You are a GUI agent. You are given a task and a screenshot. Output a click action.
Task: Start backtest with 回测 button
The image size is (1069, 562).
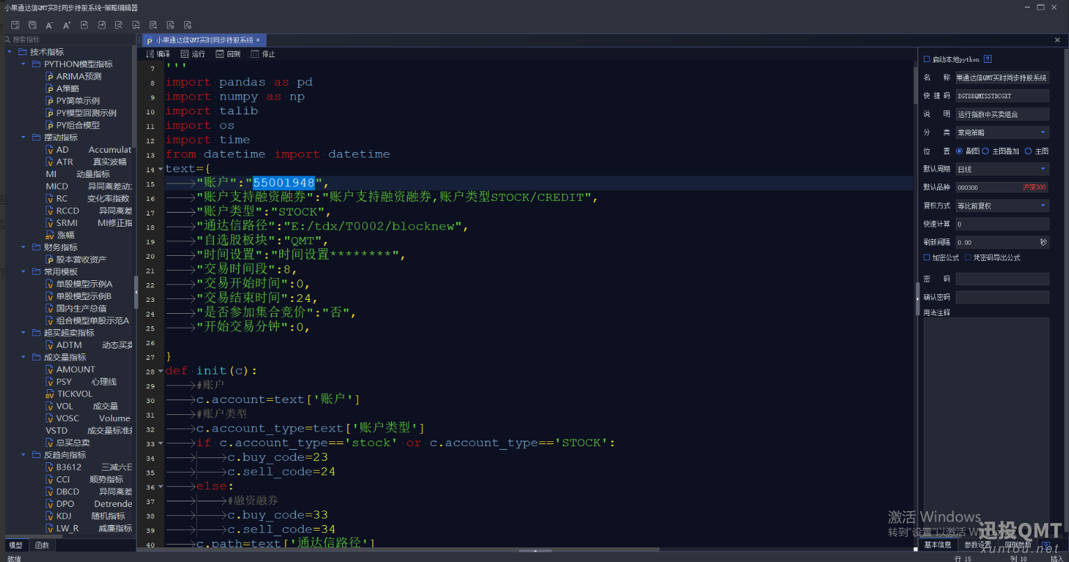pyautogui.click(x=228, y=54)
